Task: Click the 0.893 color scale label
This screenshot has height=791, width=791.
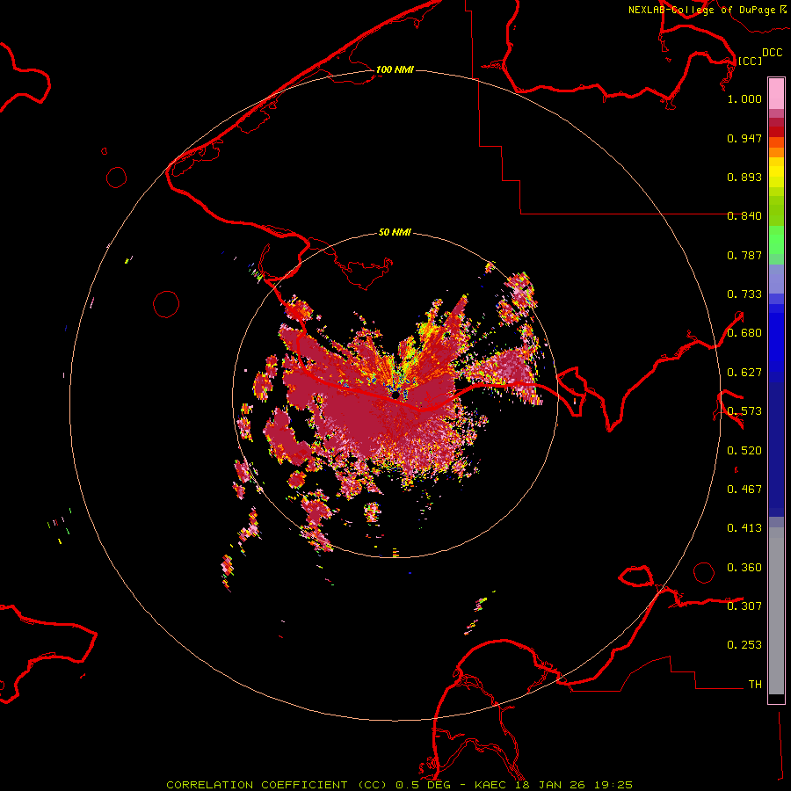Action: pyautogui.click(x=744, y=177)
